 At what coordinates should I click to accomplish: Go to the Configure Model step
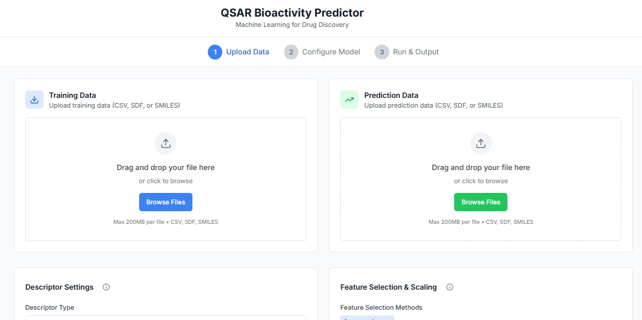click(x=331, y=52)
